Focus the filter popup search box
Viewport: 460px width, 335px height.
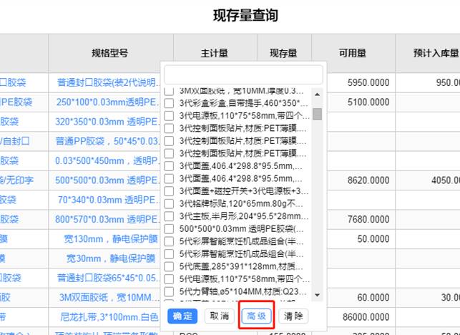[x=243, y=74]
